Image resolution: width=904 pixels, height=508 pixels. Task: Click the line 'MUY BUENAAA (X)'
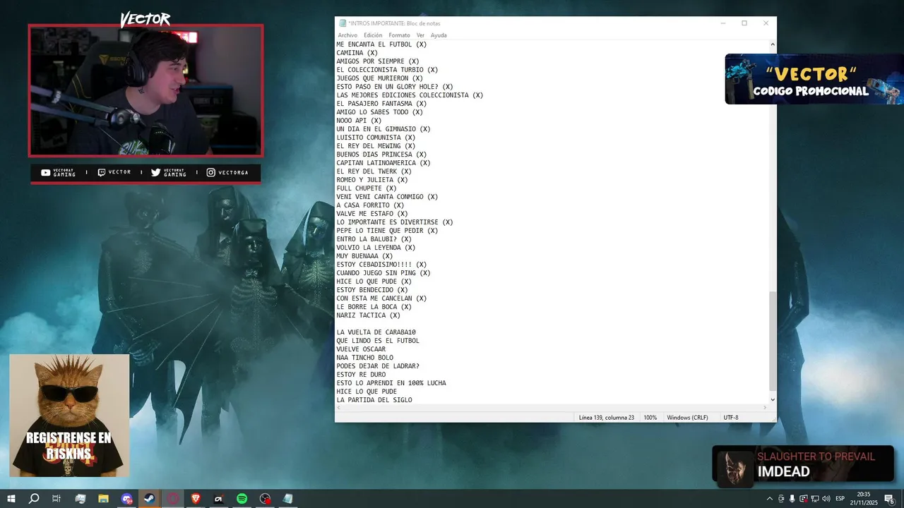coord(364,256)
